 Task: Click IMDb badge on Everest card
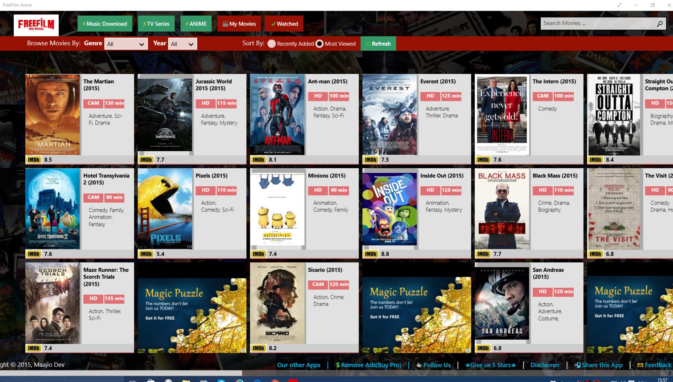pyautogui.click(x=371, y=160)
